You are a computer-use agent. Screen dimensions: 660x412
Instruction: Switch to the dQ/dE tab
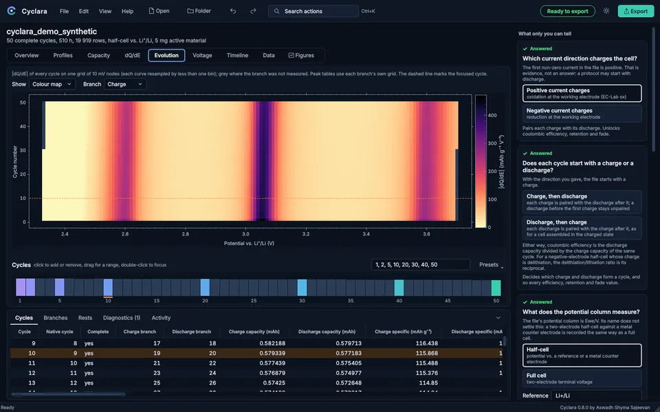(132, 56)
